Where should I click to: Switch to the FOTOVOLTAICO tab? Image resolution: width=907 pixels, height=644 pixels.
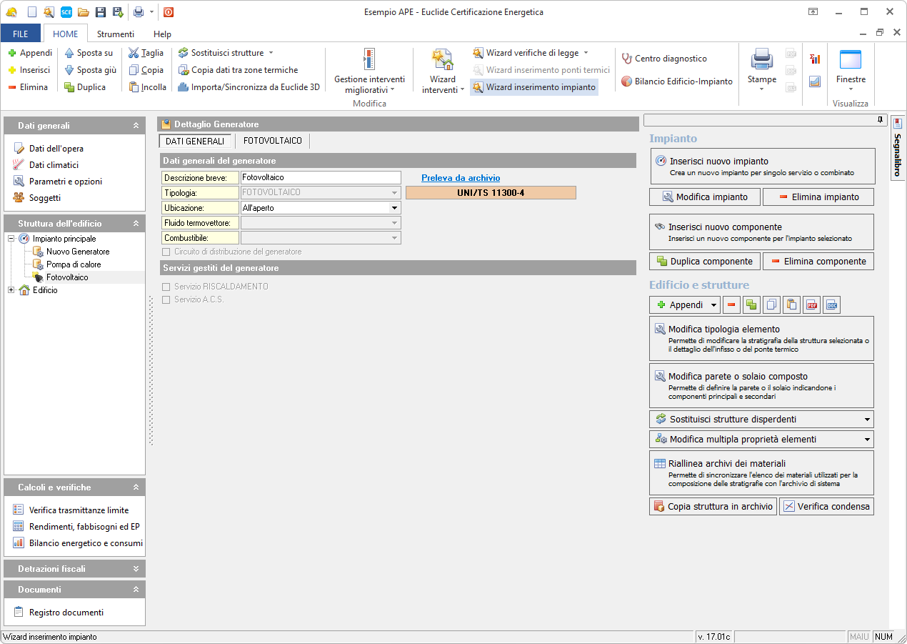coord(272,142)
